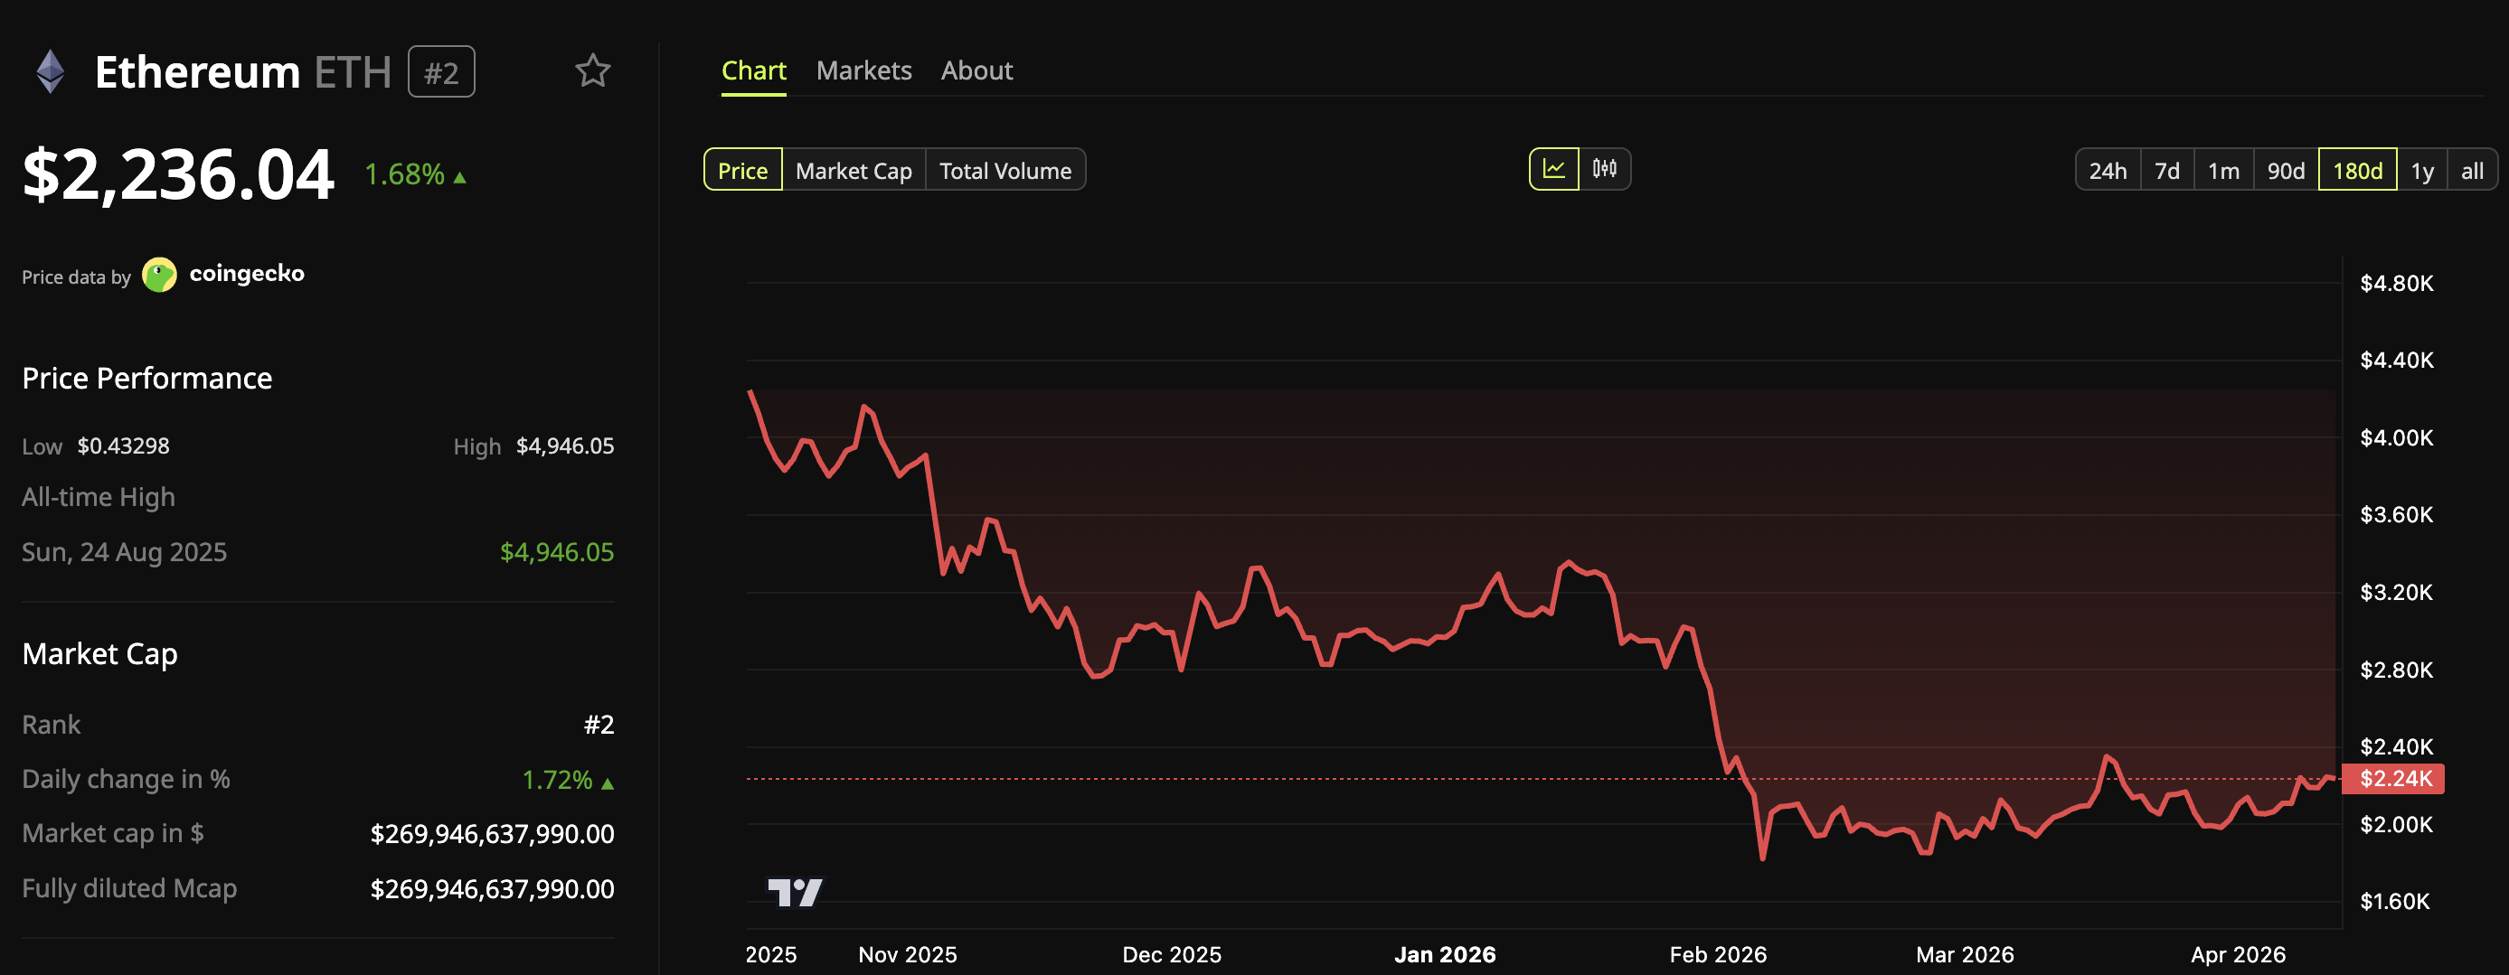Click the $2.24K current price label
Viewport: 2509px width, 975px height.
(2395, 778)
